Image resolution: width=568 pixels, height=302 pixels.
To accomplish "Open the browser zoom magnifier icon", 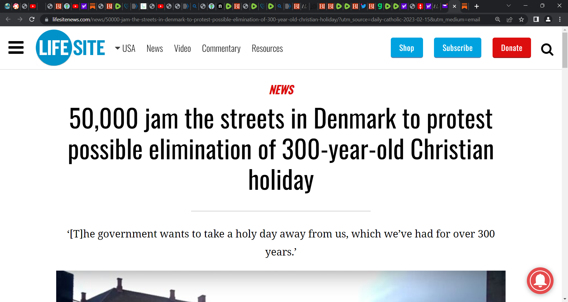I will point(498,19).
